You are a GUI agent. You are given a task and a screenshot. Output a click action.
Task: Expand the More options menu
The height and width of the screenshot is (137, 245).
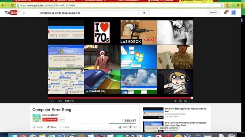click(65, 127)
